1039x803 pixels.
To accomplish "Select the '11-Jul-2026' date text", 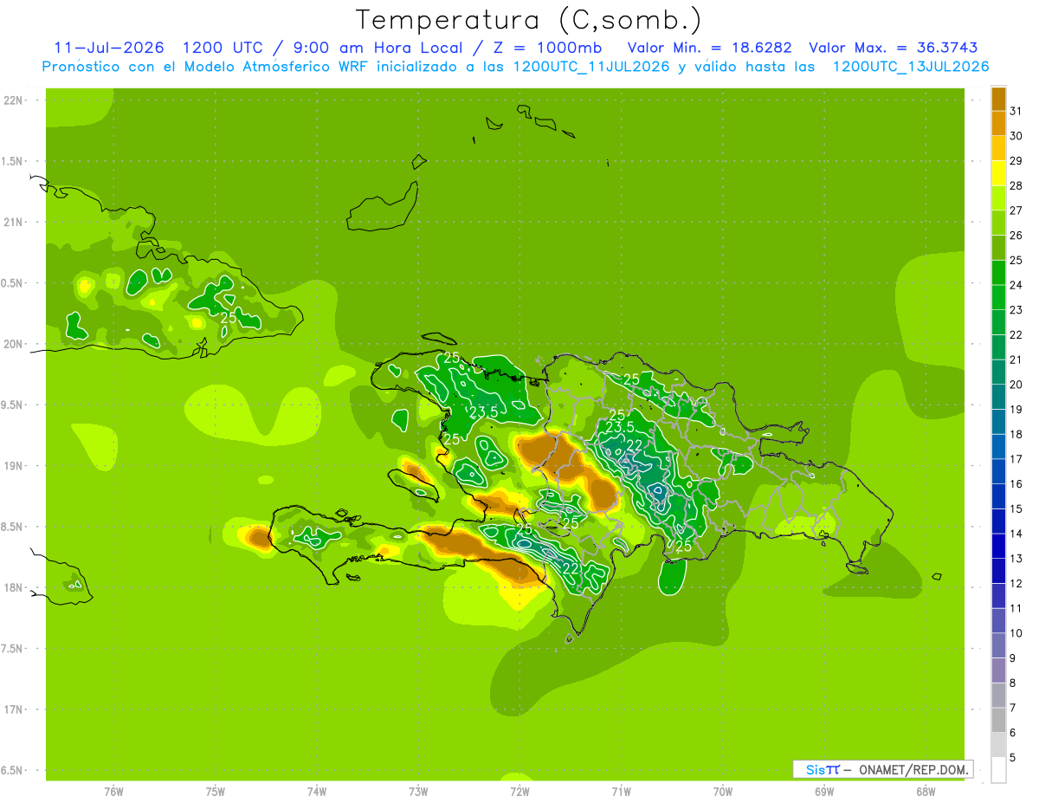I will 108,48.
